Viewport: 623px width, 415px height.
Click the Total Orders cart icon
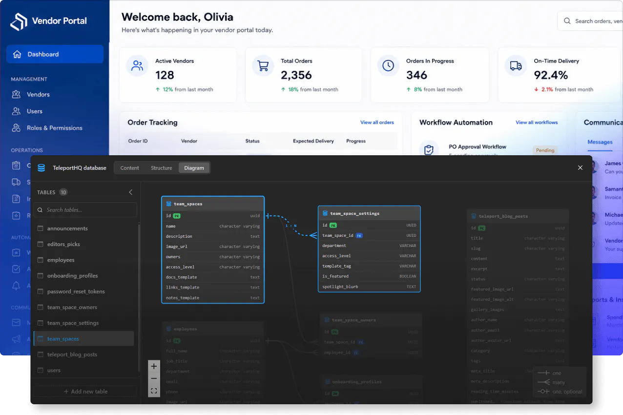coord(263,65)
